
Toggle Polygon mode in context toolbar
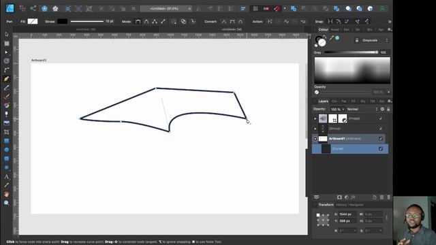click(x=155, y=21)
